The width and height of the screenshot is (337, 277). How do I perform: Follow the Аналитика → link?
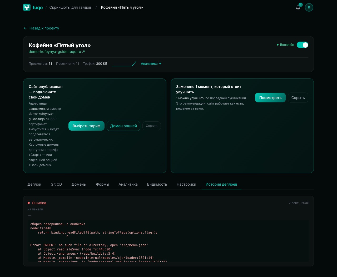151,64
